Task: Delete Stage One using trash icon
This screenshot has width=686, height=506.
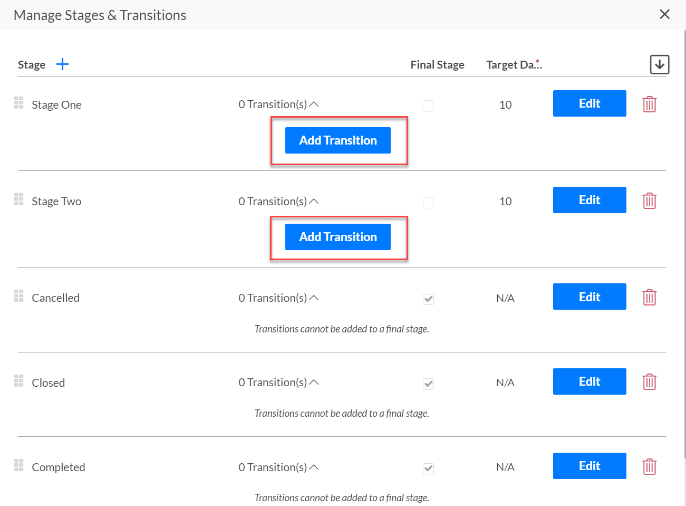Action: [x=649, y=104]
